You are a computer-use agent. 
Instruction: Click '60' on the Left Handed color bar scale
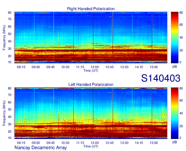coord(181,100)
